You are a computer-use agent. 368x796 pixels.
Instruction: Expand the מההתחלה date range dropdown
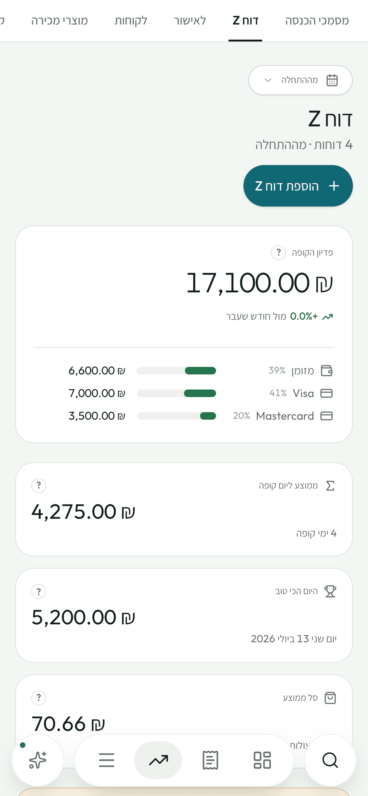coord(300,80)
